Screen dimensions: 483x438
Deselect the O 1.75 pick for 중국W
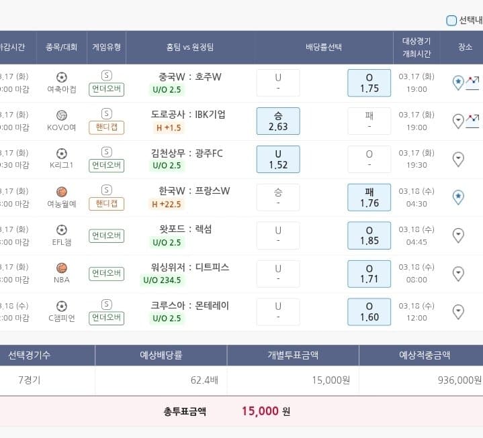coord(369,83)
